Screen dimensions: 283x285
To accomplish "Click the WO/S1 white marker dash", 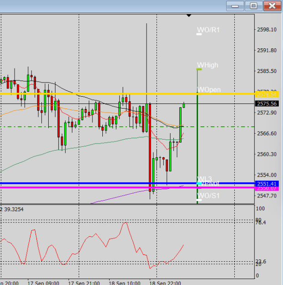I will [199, 200].
